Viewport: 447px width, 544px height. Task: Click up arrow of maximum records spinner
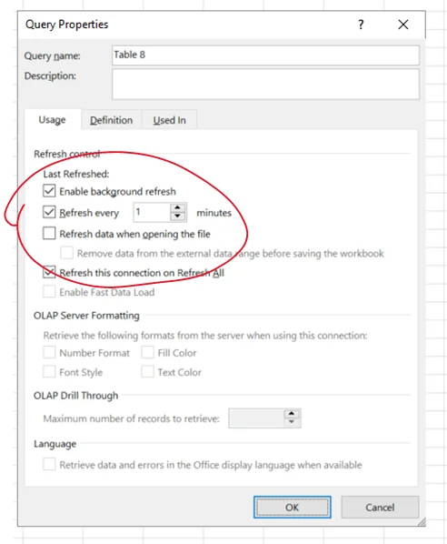coord(292,414)
